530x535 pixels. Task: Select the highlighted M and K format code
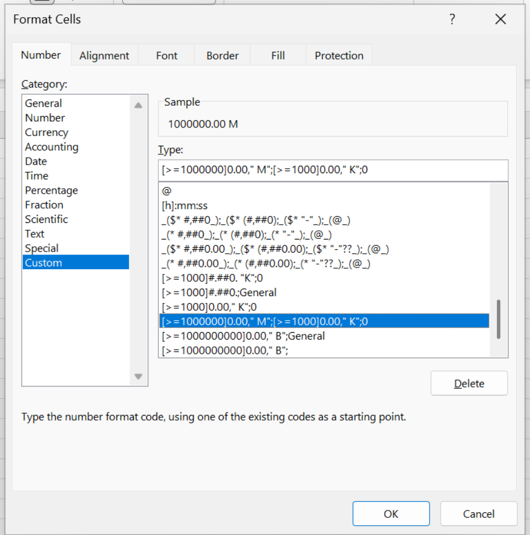tap(324, 321)
